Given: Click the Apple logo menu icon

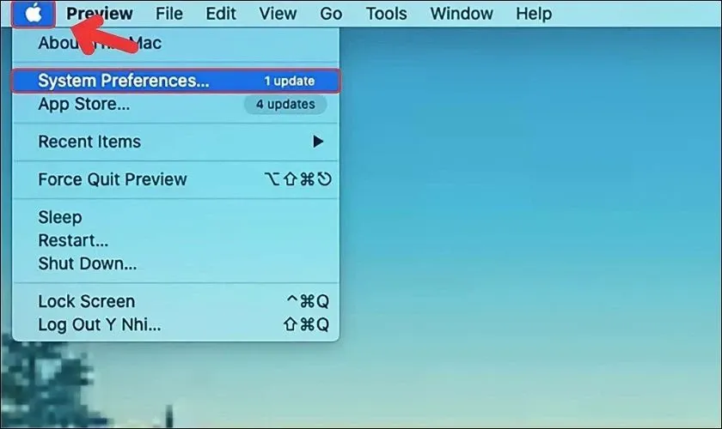Looking at the screenshot, I should 34,14.
